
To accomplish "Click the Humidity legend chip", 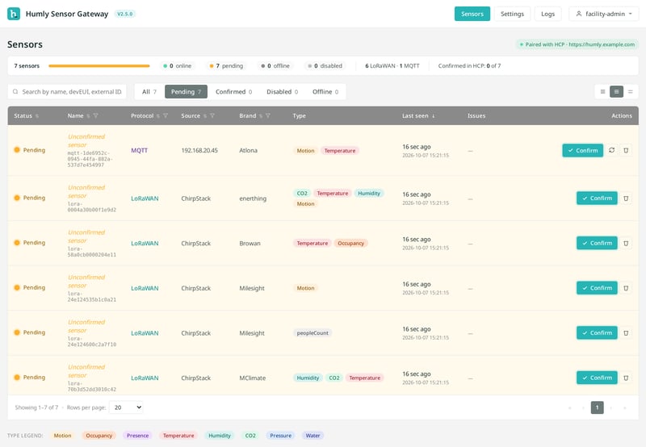I will [220, 436].
